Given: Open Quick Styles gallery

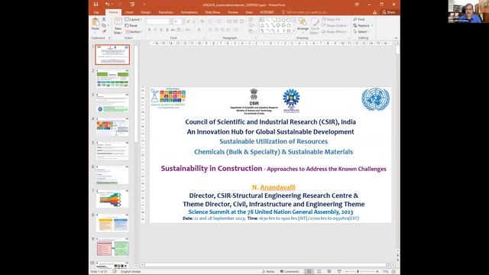Looking at the screenshot, I should [315, 26].
